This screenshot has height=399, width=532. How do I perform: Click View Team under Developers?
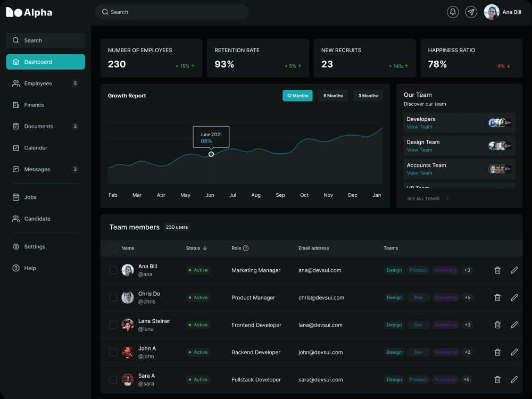[419, 127]
